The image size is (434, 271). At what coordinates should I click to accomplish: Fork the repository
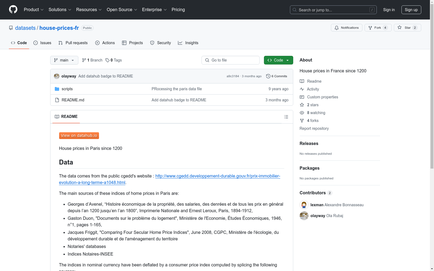point(378,28)
